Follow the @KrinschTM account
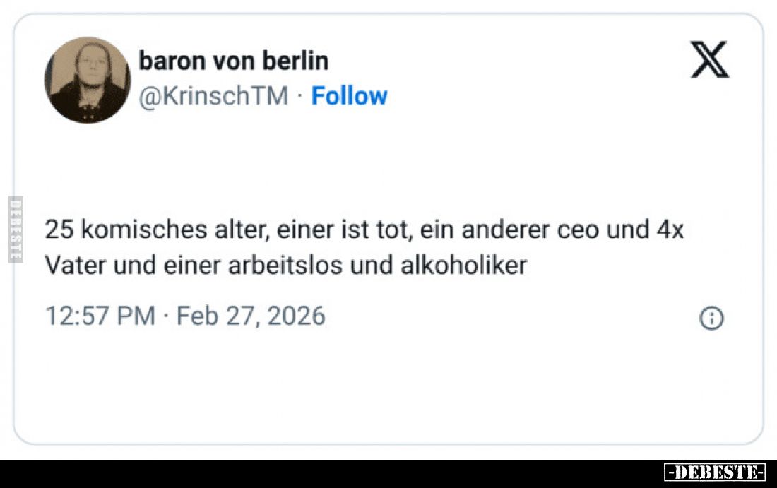Image resolution: width=777 pixels, height=488 pixels. (x=349, y=96)
